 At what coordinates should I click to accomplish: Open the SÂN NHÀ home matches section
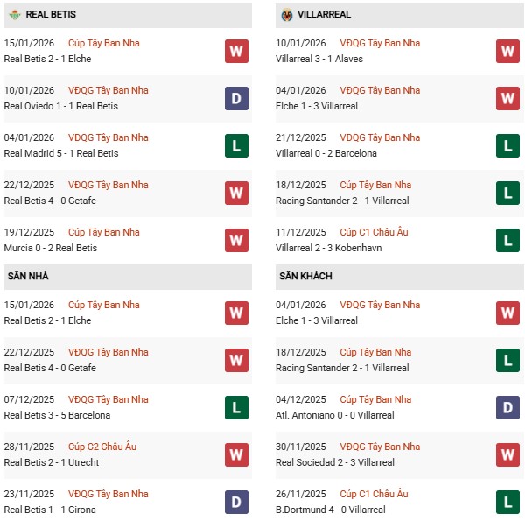tap(28, 277)
